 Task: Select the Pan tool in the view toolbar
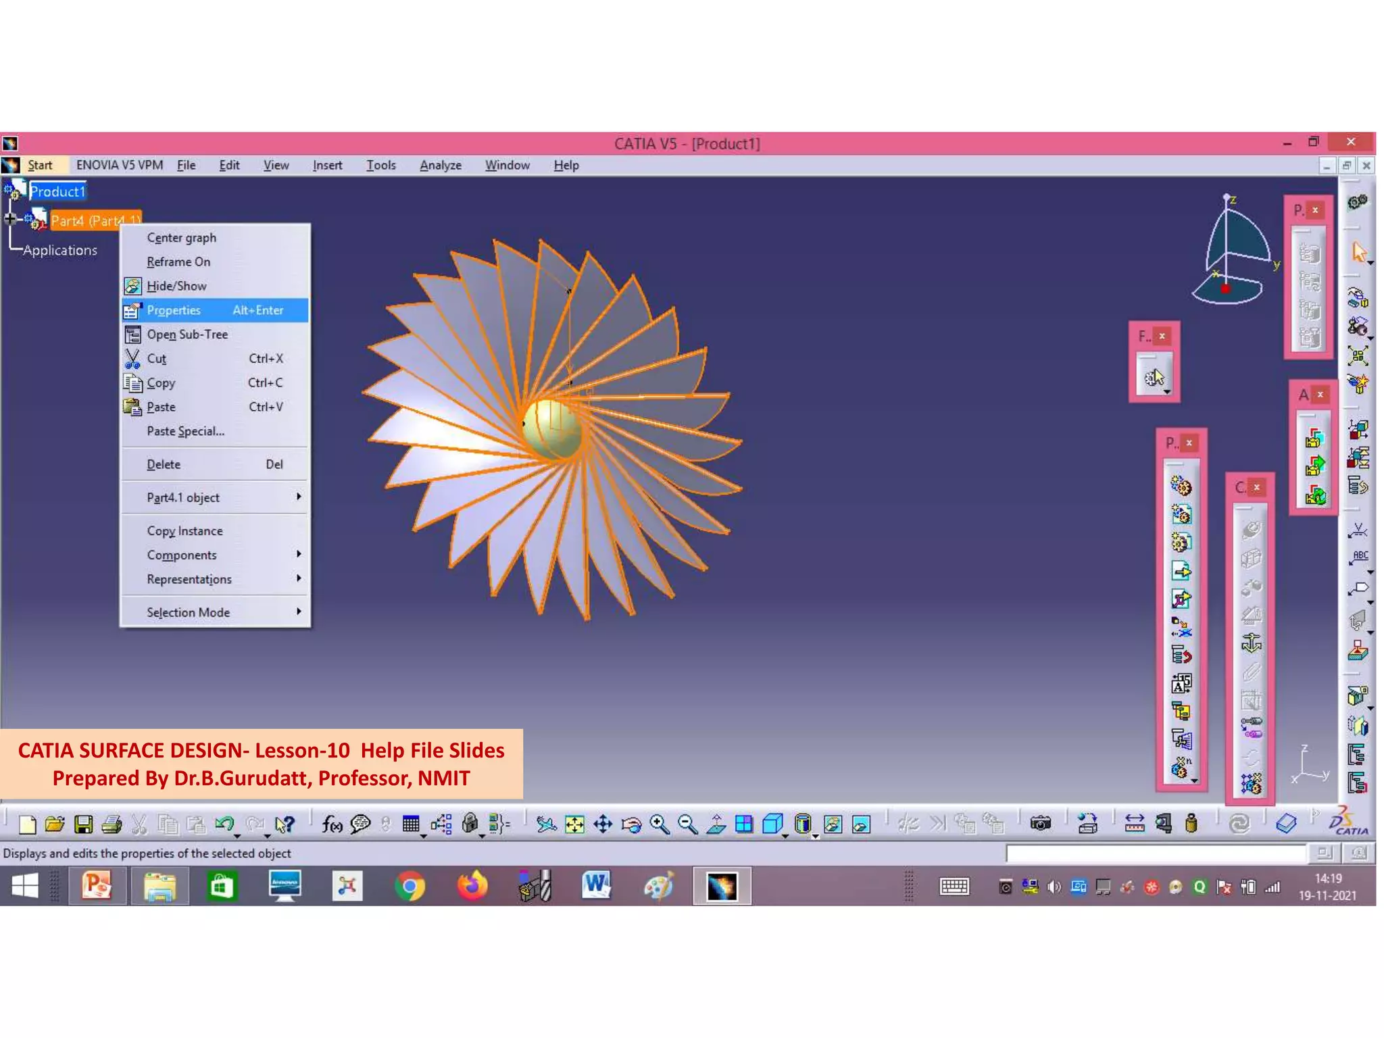pos(603,824)
